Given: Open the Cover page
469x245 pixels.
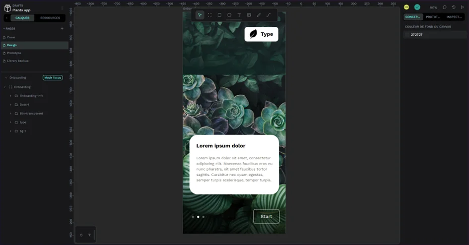Looking at the screenshot, I should [11, 37].
